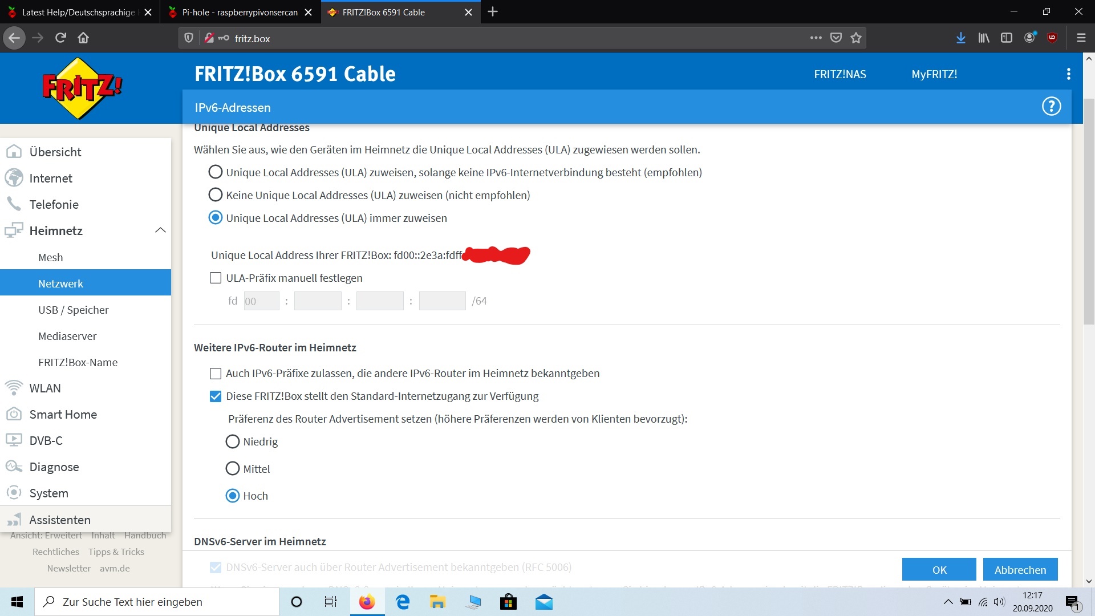Switch to Pi-hole browser tab
This screenshot has height=616, width=1095.
[x=240, y=12]
